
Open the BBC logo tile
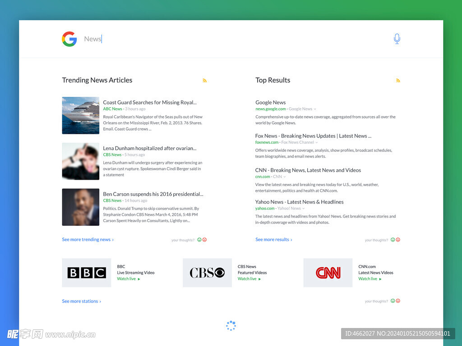pyautogui.click(x=86, y=273)
